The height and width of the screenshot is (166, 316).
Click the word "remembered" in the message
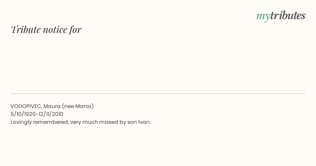51,122
